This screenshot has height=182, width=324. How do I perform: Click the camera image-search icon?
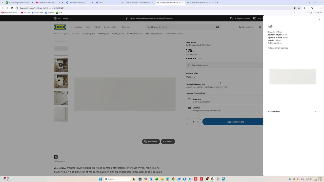click(x=217, y=27)
